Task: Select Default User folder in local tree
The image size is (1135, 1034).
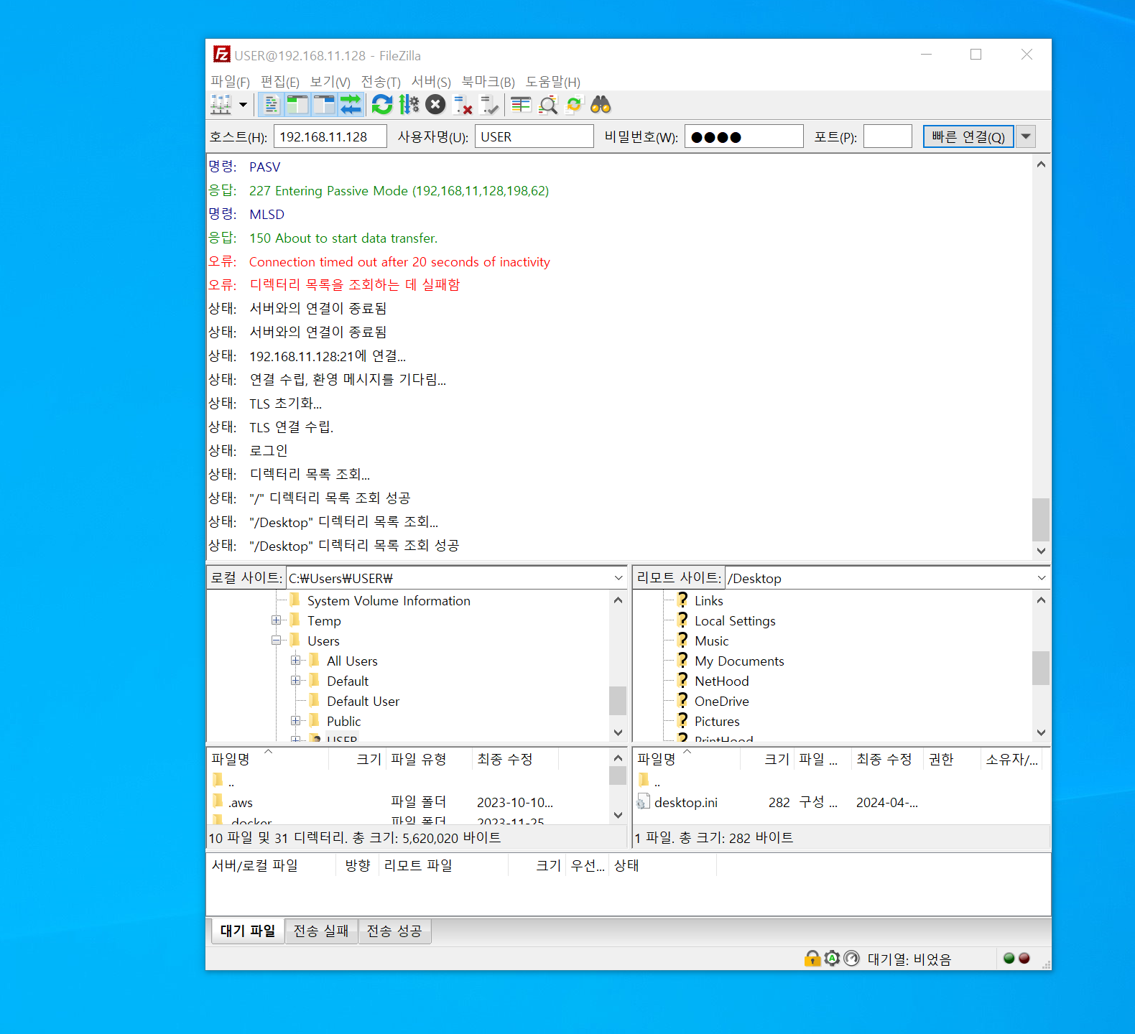Action: (363, 702)
